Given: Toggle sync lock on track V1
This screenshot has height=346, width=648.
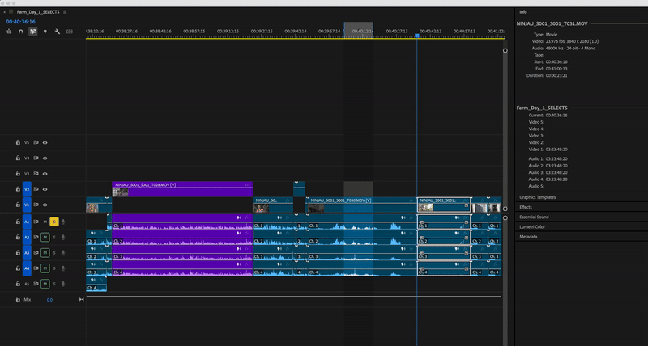Looking at the screenshot, I should pos(36,205).
